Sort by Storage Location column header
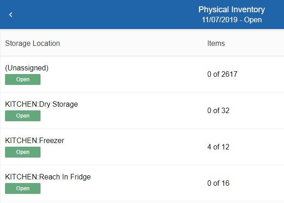This screenshot has height=203, width=284. (x=32, y=44)
